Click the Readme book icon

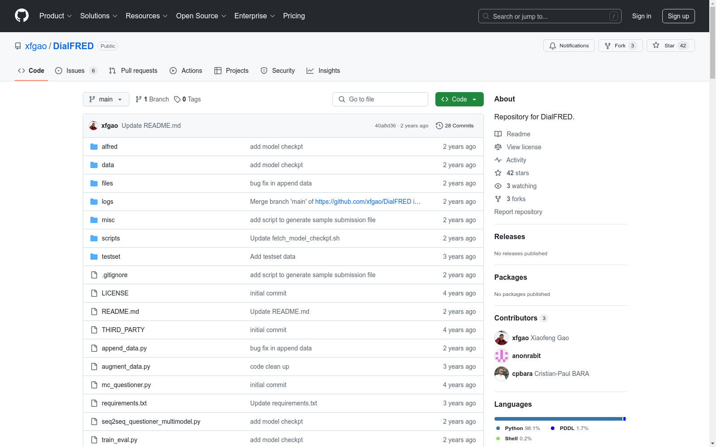pos(498,134)
